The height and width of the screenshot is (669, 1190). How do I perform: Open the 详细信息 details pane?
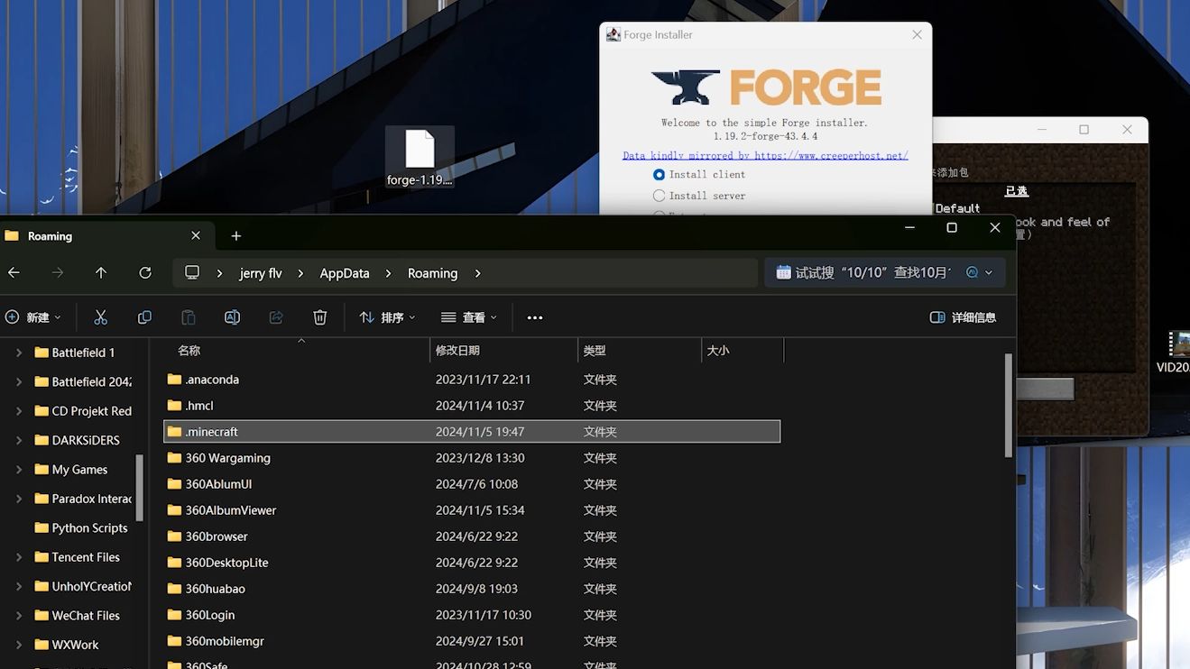point(963,317)
